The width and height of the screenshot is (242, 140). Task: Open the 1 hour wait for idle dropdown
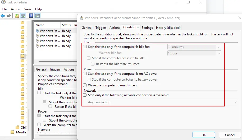pyautogui.click(x=194, y=53)
